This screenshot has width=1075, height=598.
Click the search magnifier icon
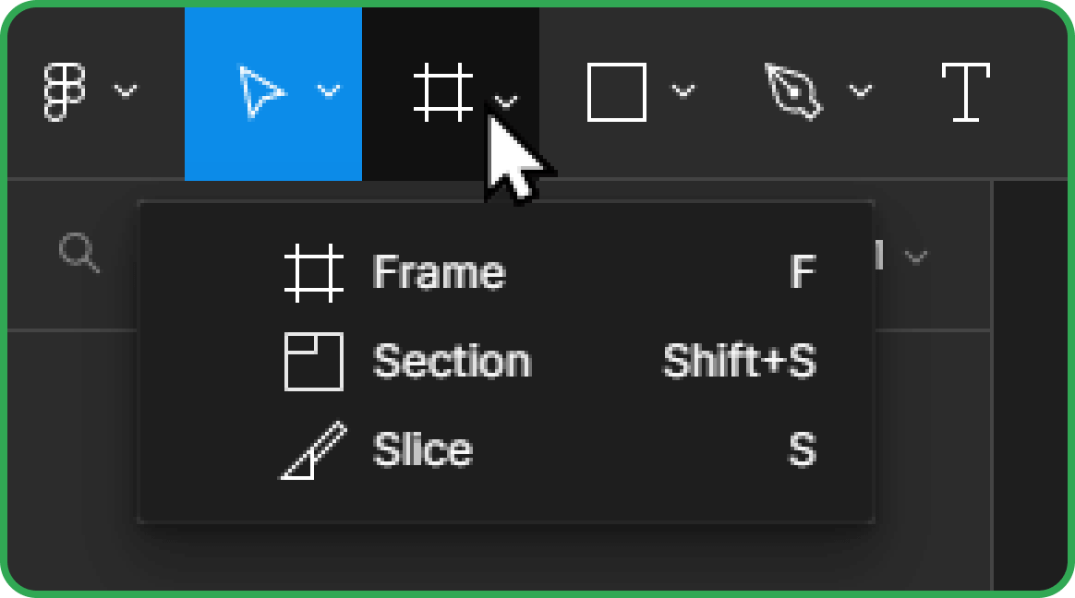[79, 253]
